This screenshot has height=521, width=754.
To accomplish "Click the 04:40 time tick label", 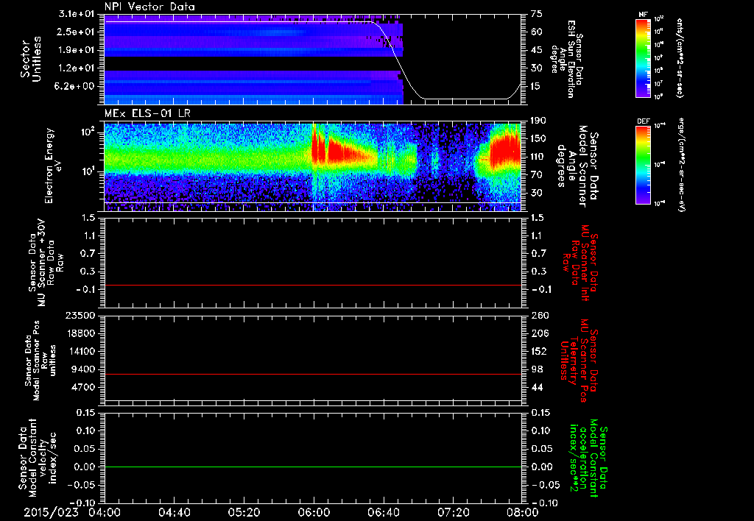I will (174, 512).
